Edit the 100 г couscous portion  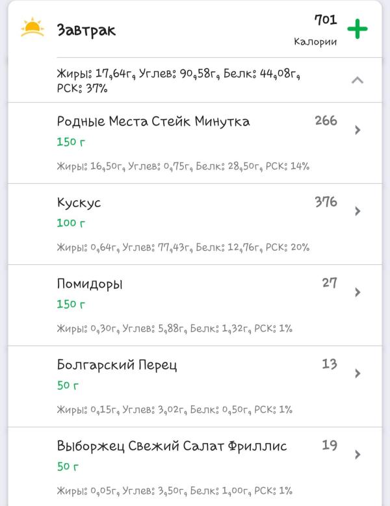click(x=71, y=223)
